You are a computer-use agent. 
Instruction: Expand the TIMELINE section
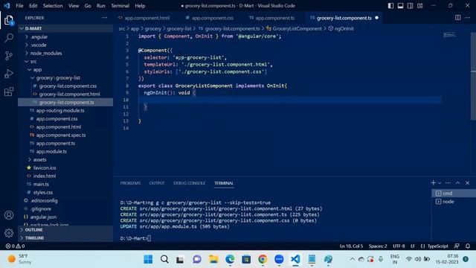pyautogui.click(x=65, y=238)
